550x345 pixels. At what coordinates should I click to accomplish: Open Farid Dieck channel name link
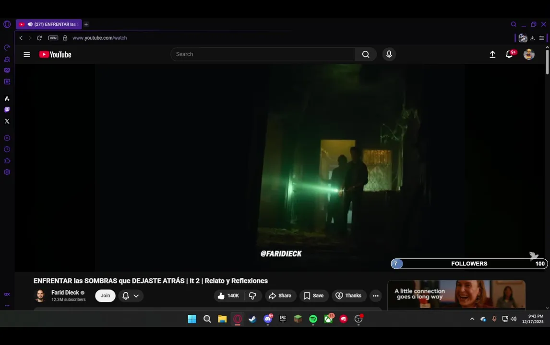(65, 292)
